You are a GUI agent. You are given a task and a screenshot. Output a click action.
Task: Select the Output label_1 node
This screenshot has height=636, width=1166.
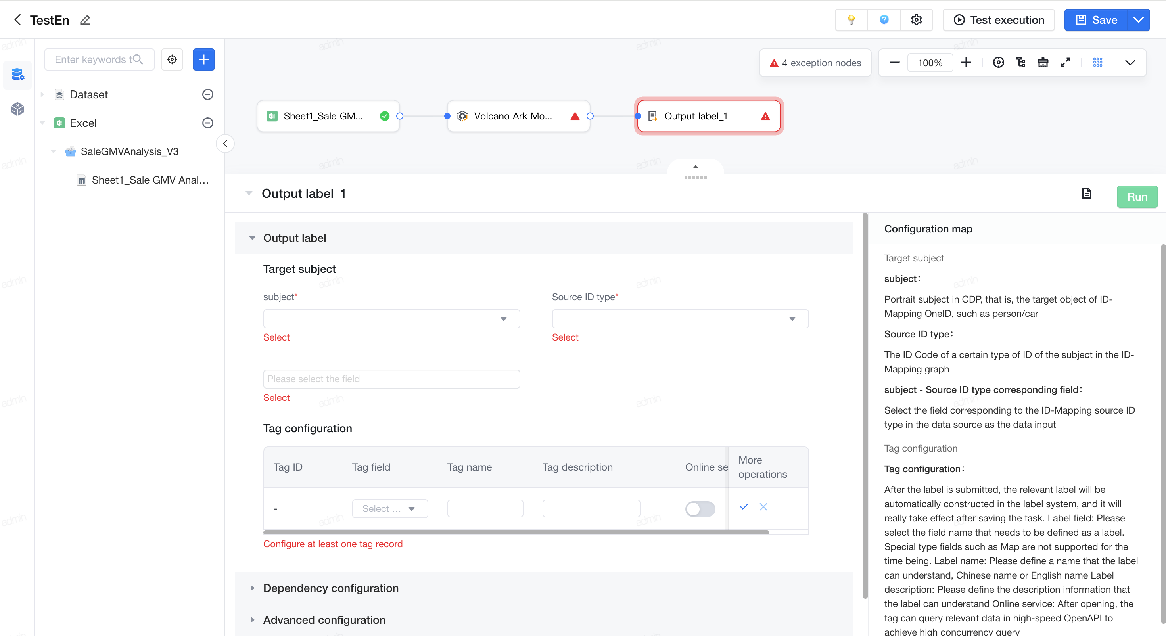tap(708, 116)
